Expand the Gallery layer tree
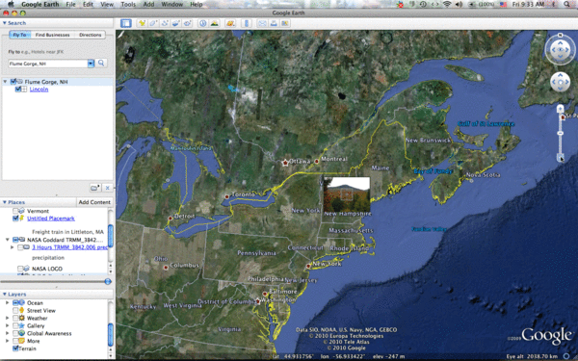The width and height of the screenshot is (578, 361). pyautogui.click(x=7, y=325)
